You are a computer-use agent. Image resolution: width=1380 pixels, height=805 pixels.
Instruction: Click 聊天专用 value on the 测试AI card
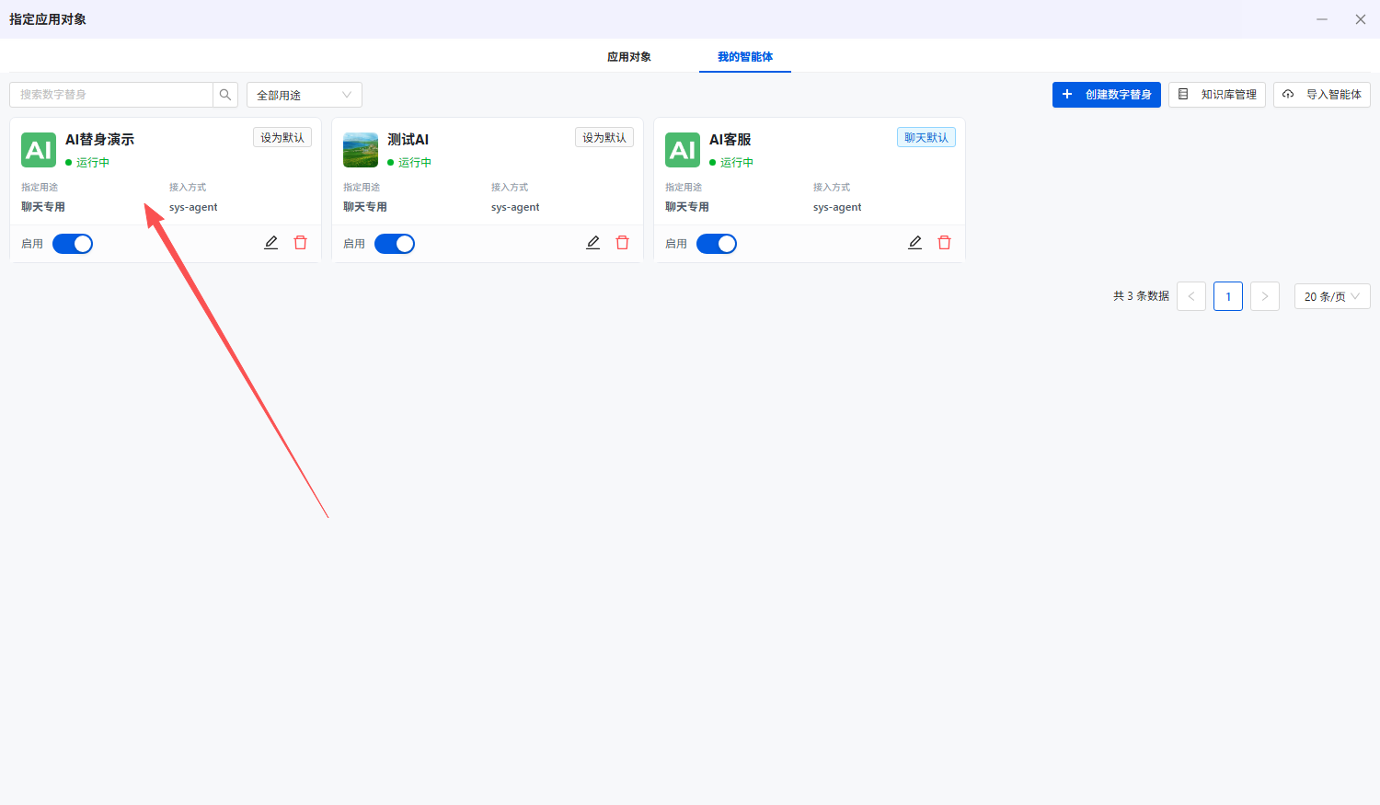point(365,207)
